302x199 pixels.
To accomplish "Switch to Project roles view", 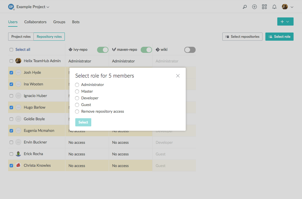I will click(x=21, y=37).
